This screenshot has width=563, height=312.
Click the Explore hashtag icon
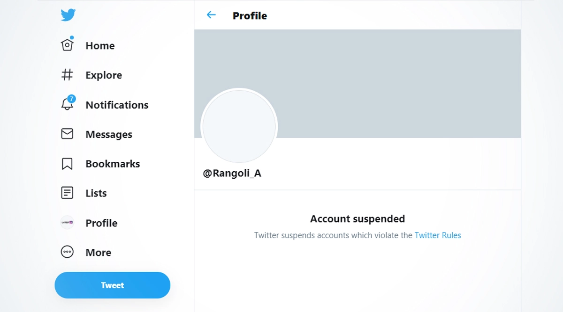pyautogui.click(x=68, y=75)
